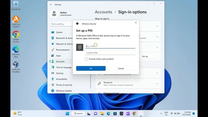Screen dimensions: 208x117
Task: Click the PIN keypad icon
Action: pos(80,47)
